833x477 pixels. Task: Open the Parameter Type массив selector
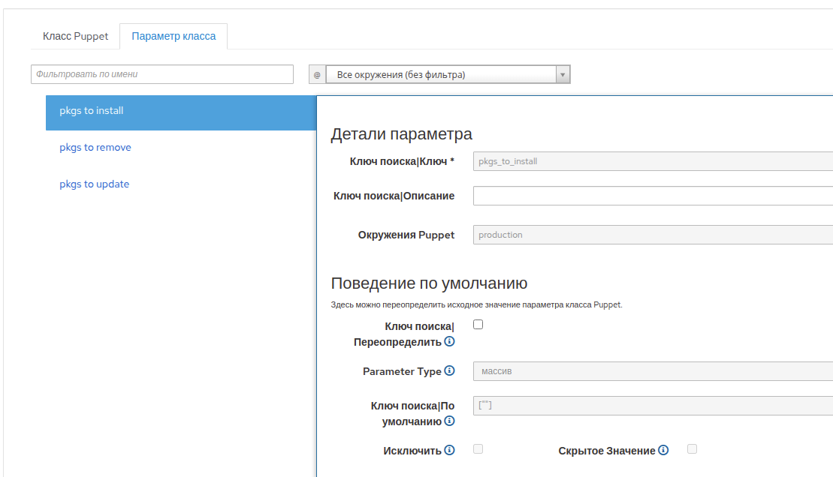click(652, 371)
